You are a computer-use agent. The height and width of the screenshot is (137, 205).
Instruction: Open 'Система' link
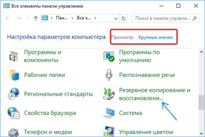click(x=131, y=113)
